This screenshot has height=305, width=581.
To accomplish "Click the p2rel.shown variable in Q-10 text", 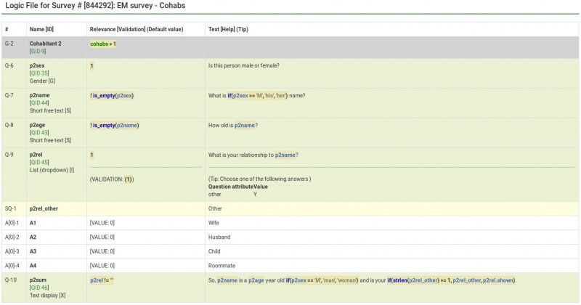I will point(498,280).
